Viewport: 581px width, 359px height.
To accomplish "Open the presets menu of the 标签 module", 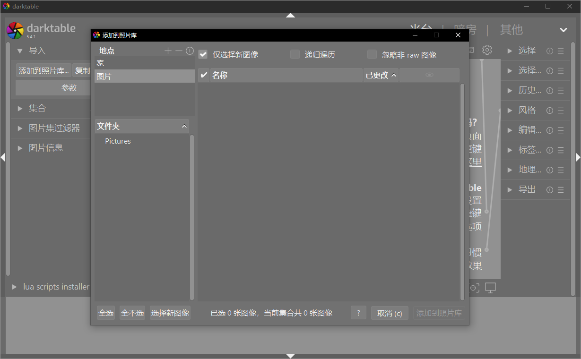I will click(562, 150).
